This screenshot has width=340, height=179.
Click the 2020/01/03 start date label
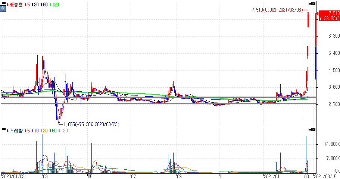tap(13, 176)
